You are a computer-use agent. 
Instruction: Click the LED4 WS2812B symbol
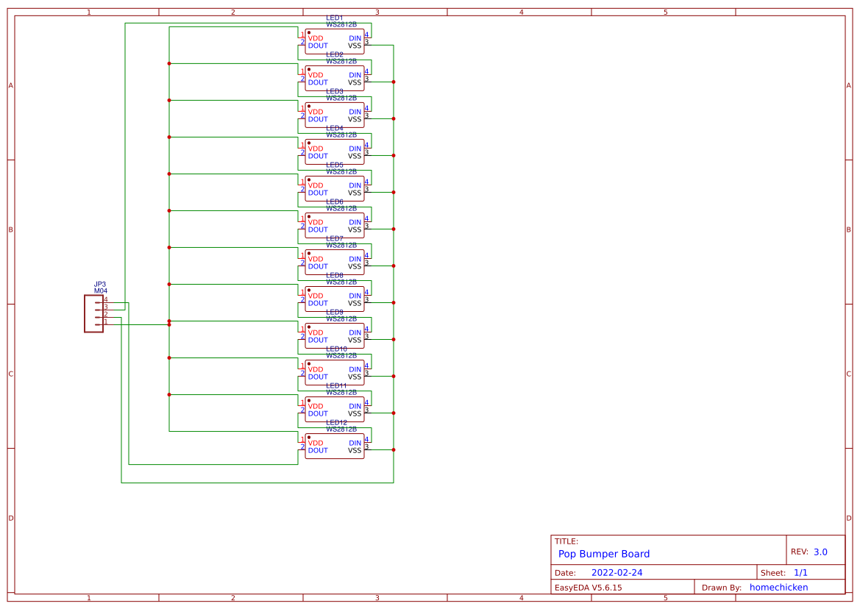(335, 152)
